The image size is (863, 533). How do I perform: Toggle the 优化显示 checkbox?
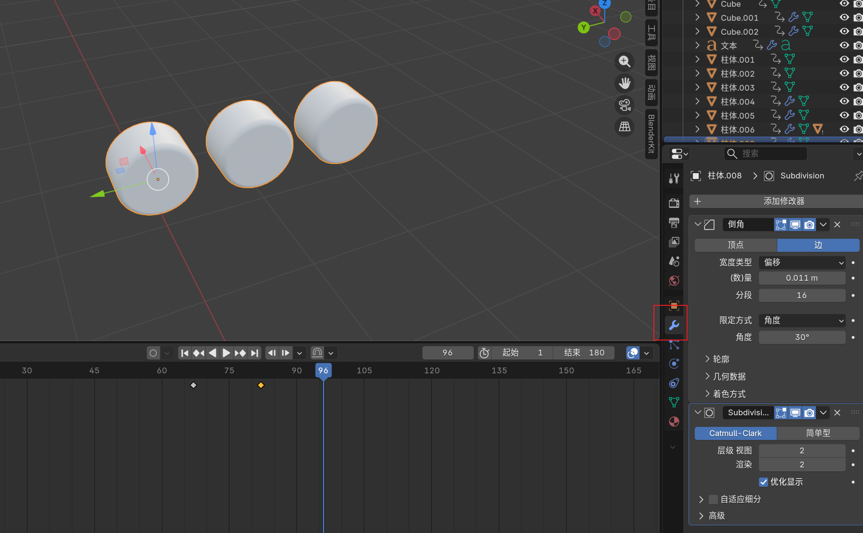763,482
